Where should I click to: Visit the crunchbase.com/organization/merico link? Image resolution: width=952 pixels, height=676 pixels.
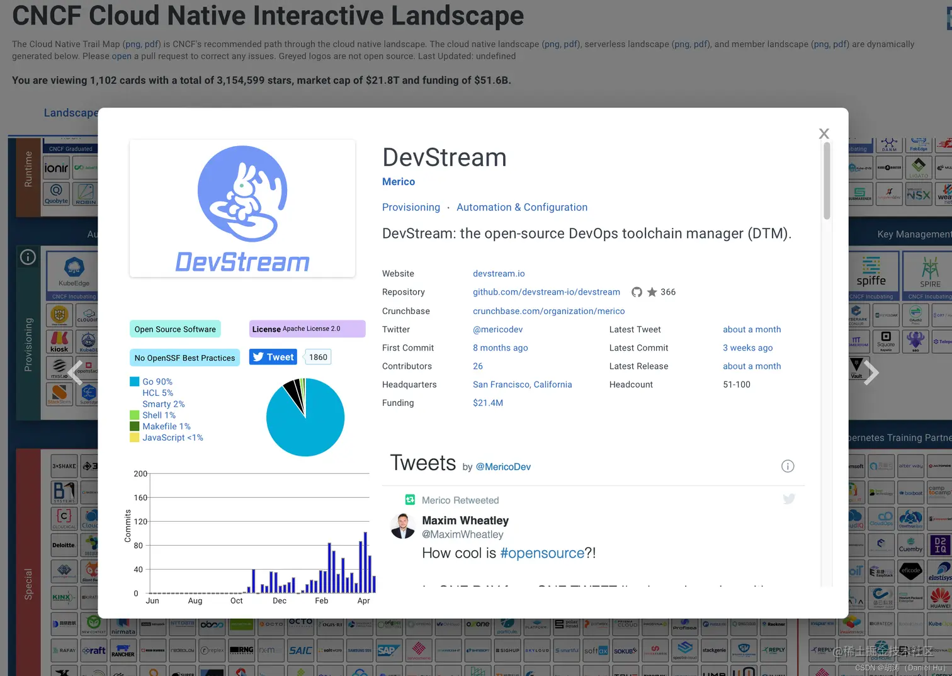pos(548,311)
